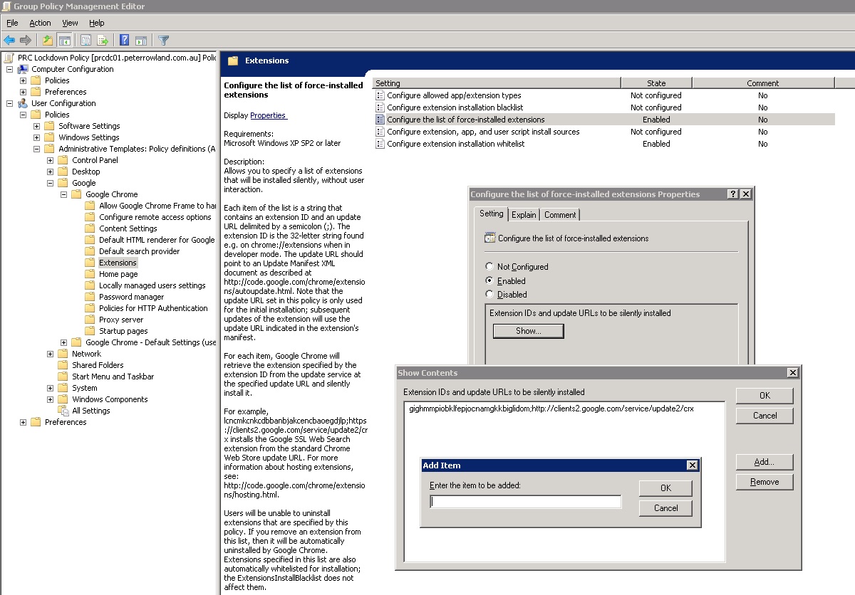Select the Up One Level folder icon
The width and height of the screenshot is (855, 595).
pos(48,40)
